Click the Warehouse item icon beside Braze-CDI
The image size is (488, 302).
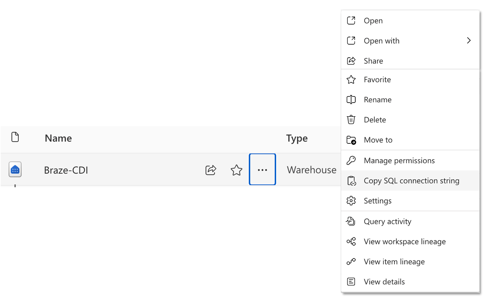click(15, 169)
